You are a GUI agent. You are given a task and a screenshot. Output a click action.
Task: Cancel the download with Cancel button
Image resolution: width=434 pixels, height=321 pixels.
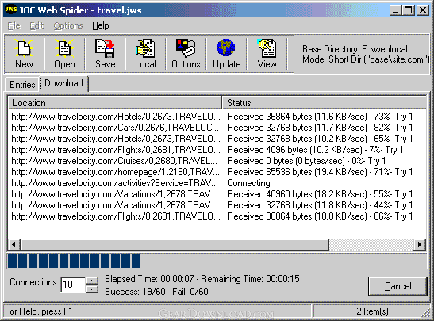coord(398,286)
